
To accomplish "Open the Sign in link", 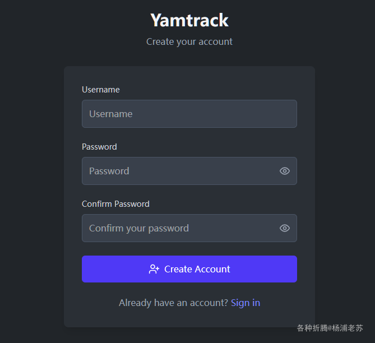I will [246, 303].
